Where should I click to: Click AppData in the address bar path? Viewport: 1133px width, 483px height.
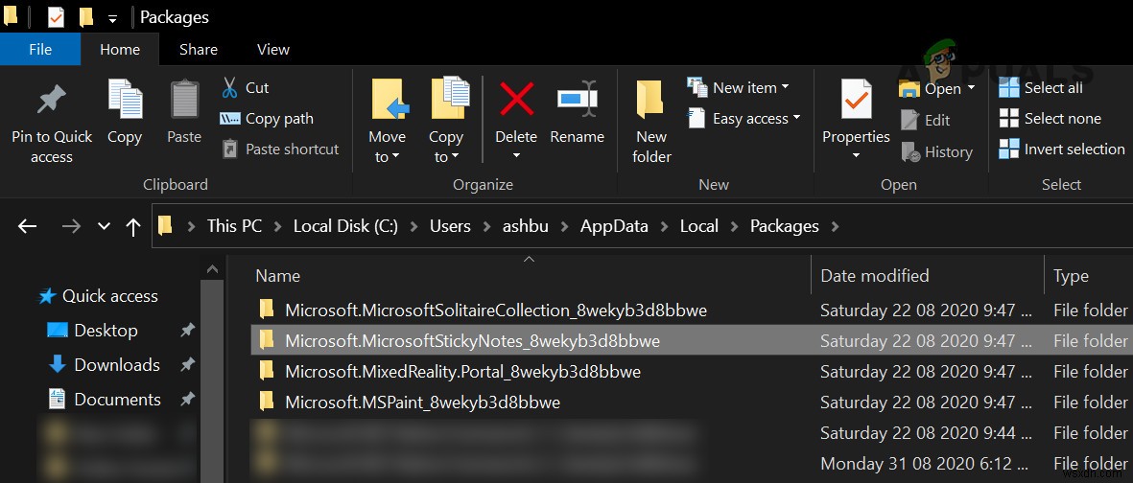pos(614,226)
